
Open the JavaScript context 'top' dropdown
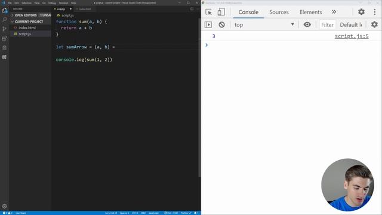pyautogui.click(x=264, y=24)
